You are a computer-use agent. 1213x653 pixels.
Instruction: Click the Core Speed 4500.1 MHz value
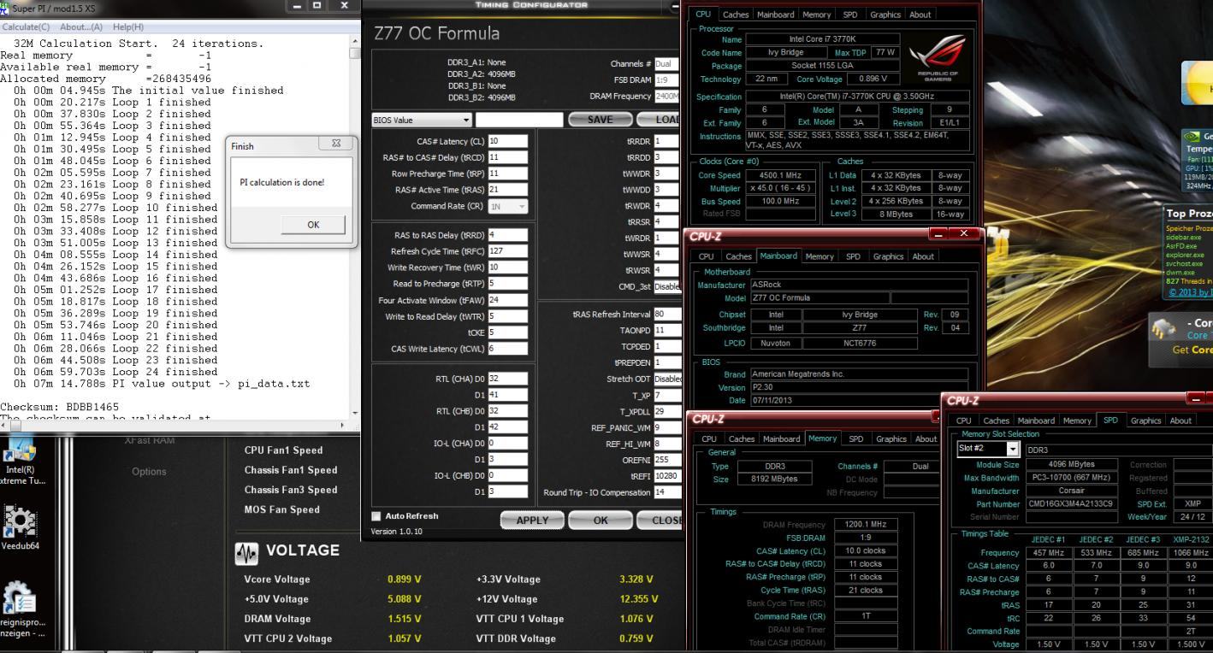click(781, 175)
